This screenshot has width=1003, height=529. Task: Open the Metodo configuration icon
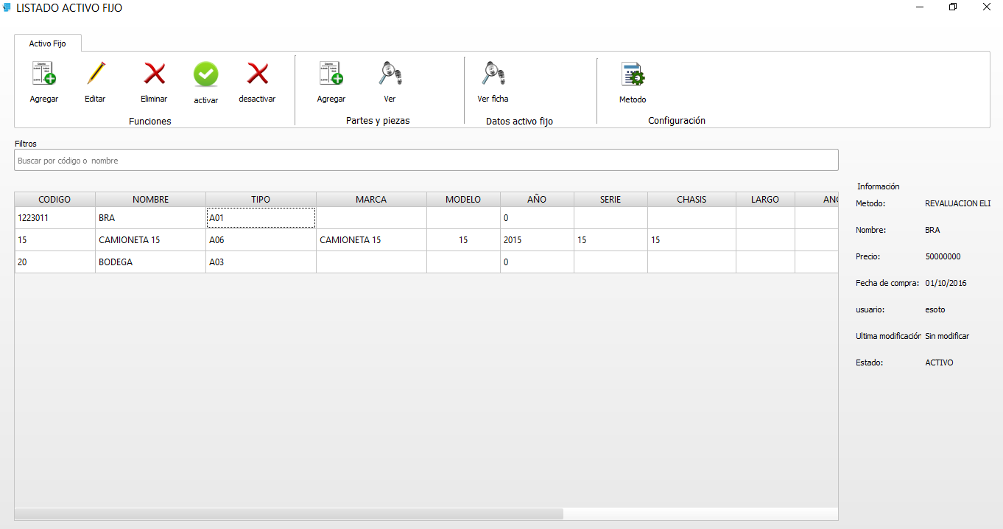(x=632, y=74)
